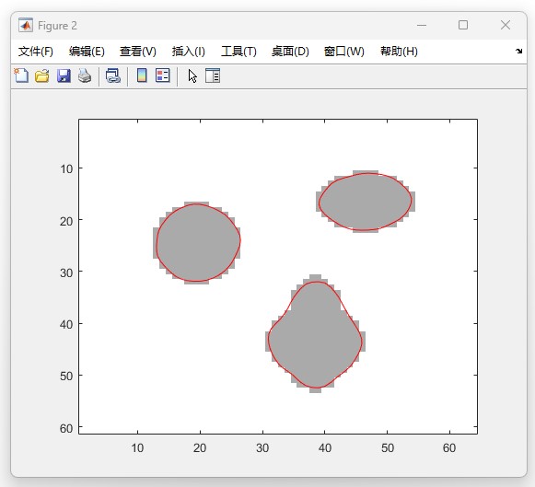The width and height of the screenshot is (535, 487).
Task: Click the MATLAB logo in title bar
Action: click(x=26, y=25)
